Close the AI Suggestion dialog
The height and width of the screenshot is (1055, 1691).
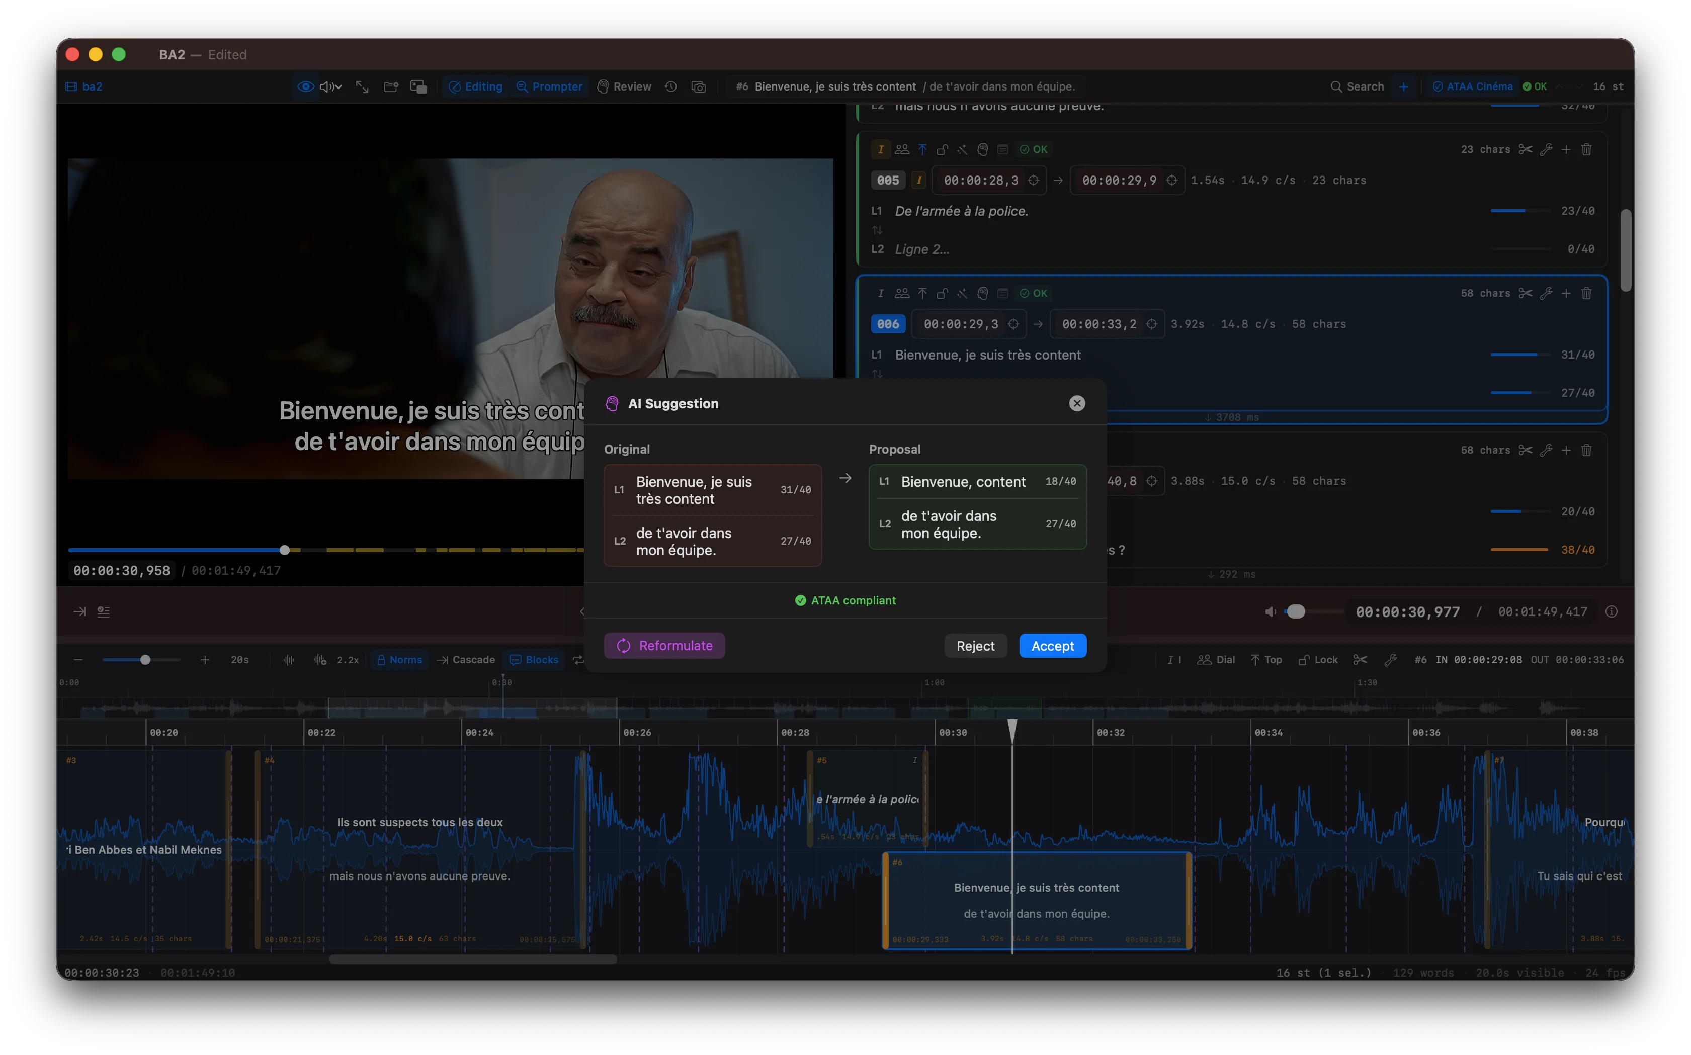[x=1077, y=403]
